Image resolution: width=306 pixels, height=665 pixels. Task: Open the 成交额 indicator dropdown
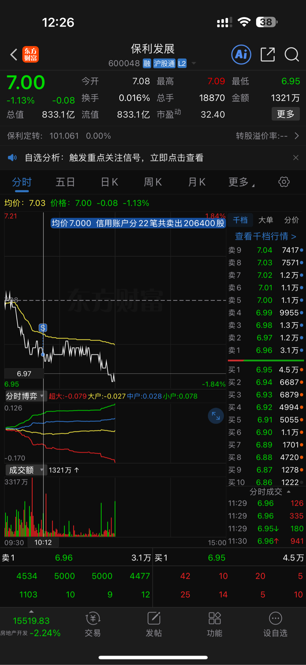tap(25, 470)
